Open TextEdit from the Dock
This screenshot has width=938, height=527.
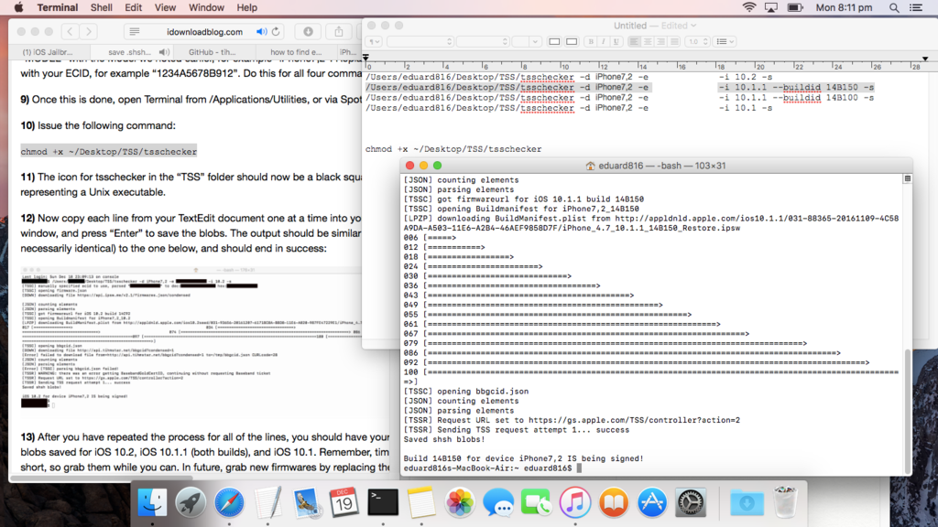(267, 502)
